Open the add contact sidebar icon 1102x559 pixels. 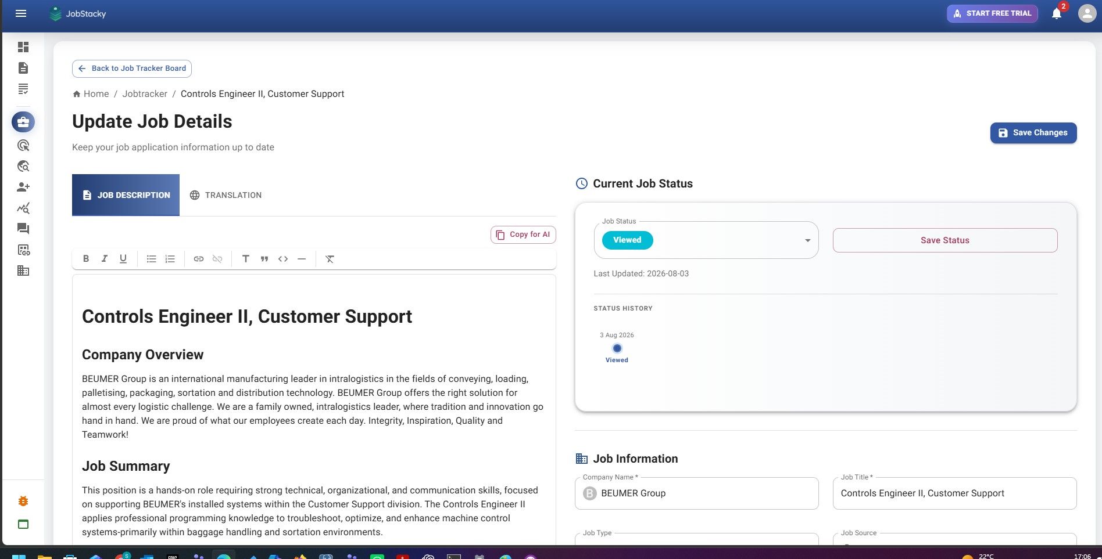point(23,187)
